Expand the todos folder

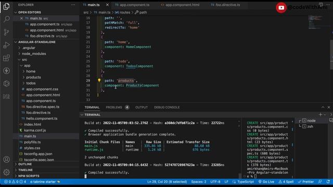(x=31, y=83)
